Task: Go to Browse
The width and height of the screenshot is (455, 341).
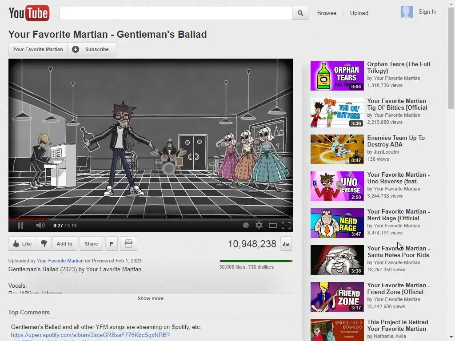Action: pyautogui.click(x=327, y=13)
